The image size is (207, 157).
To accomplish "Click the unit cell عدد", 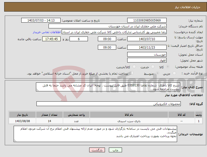I will pyautogui.click(x=76, y=121).
